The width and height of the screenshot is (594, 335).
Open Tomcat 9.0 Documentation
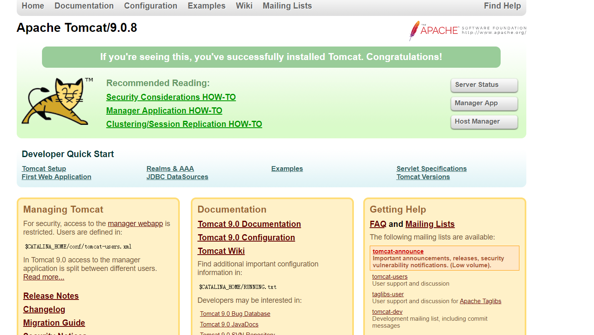click(x=249, y=224)
